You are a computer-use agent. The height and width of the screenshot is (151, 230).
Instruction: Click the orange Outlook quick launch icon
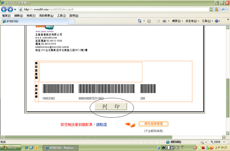[x=37, y=148]
